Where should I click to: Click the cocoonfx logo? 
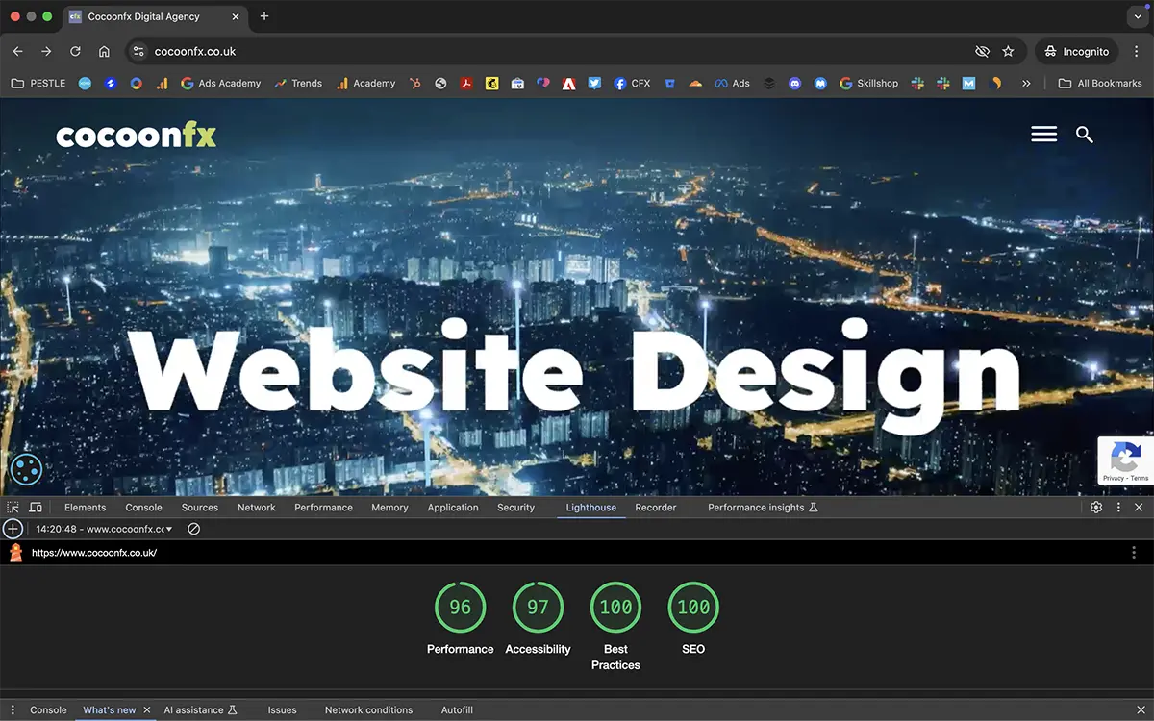tap(136, 137)
